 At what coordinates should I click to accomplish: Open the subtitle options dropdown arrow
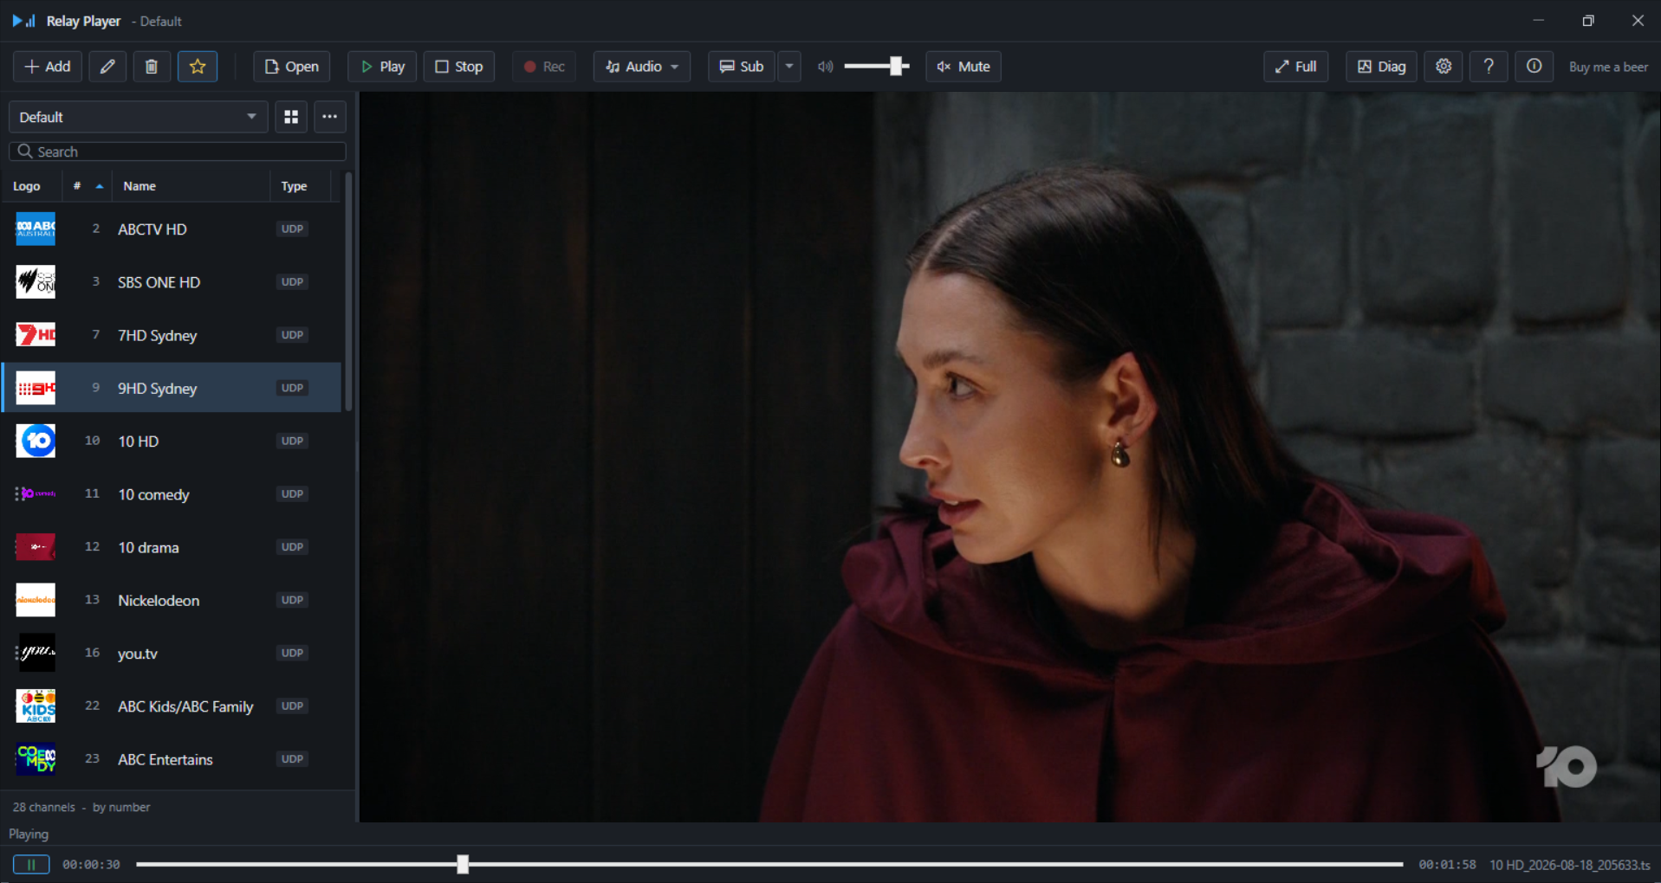(x=789, y=67)
